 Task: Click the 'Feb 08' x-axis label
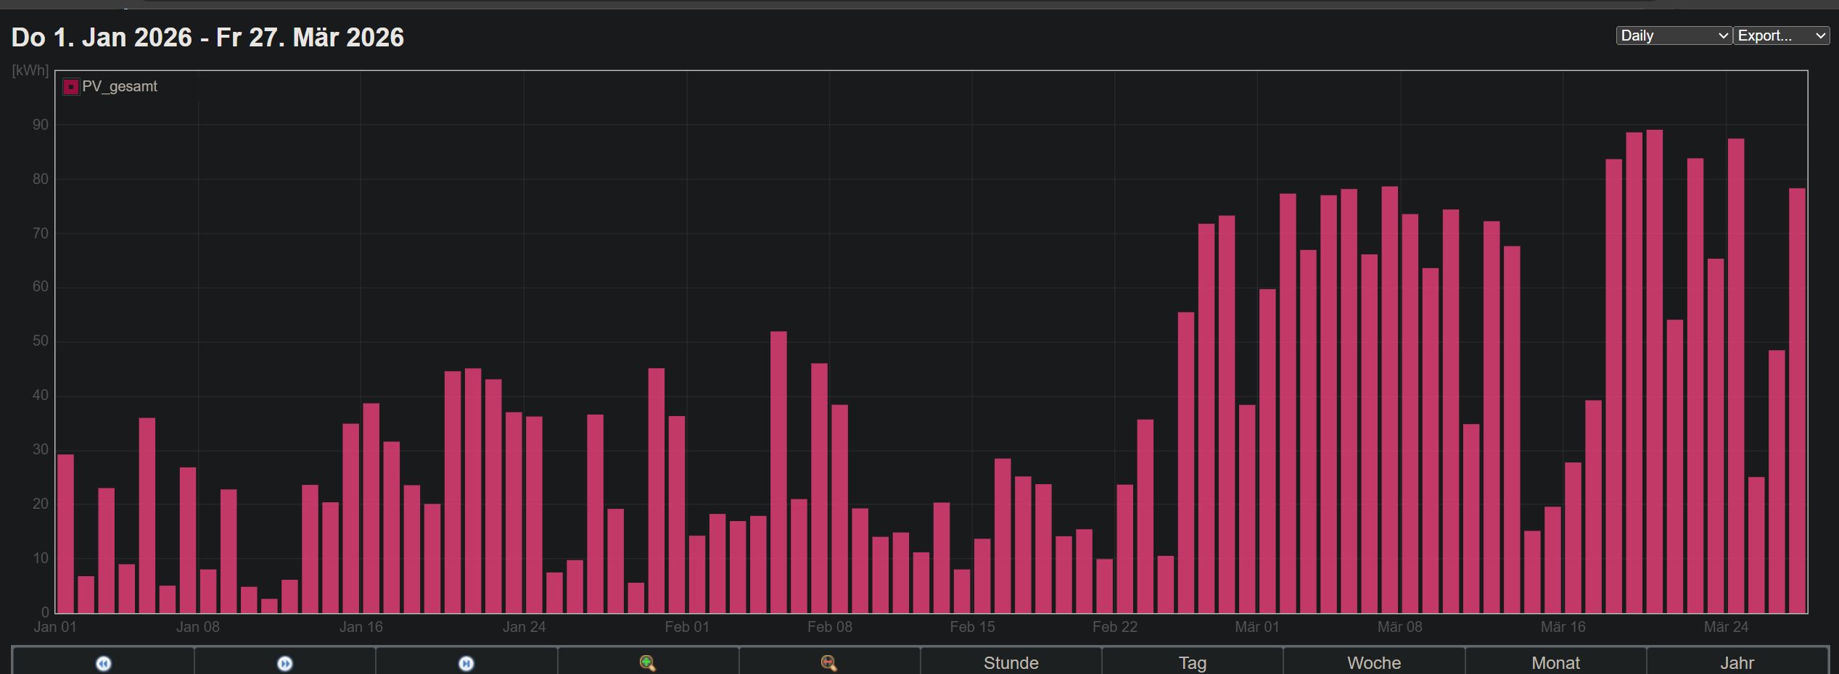click(830, 627)
